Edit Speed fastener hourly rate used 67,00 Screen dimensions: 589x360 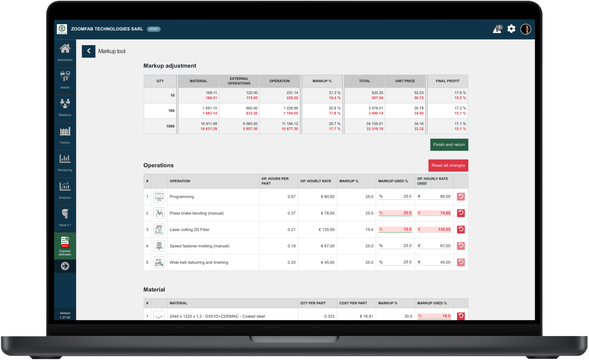tap(434, 246)
